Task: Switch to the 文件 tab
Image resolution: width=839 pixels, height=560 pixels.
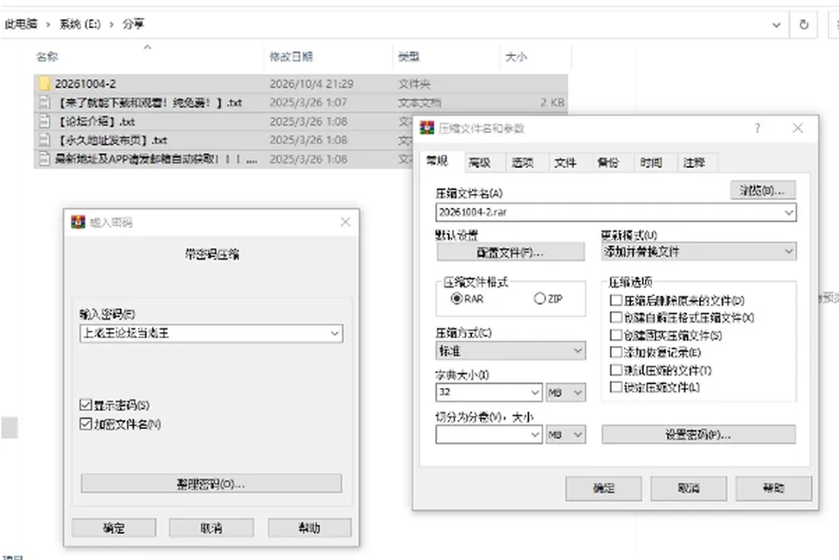Action: (x=565, y=162)
